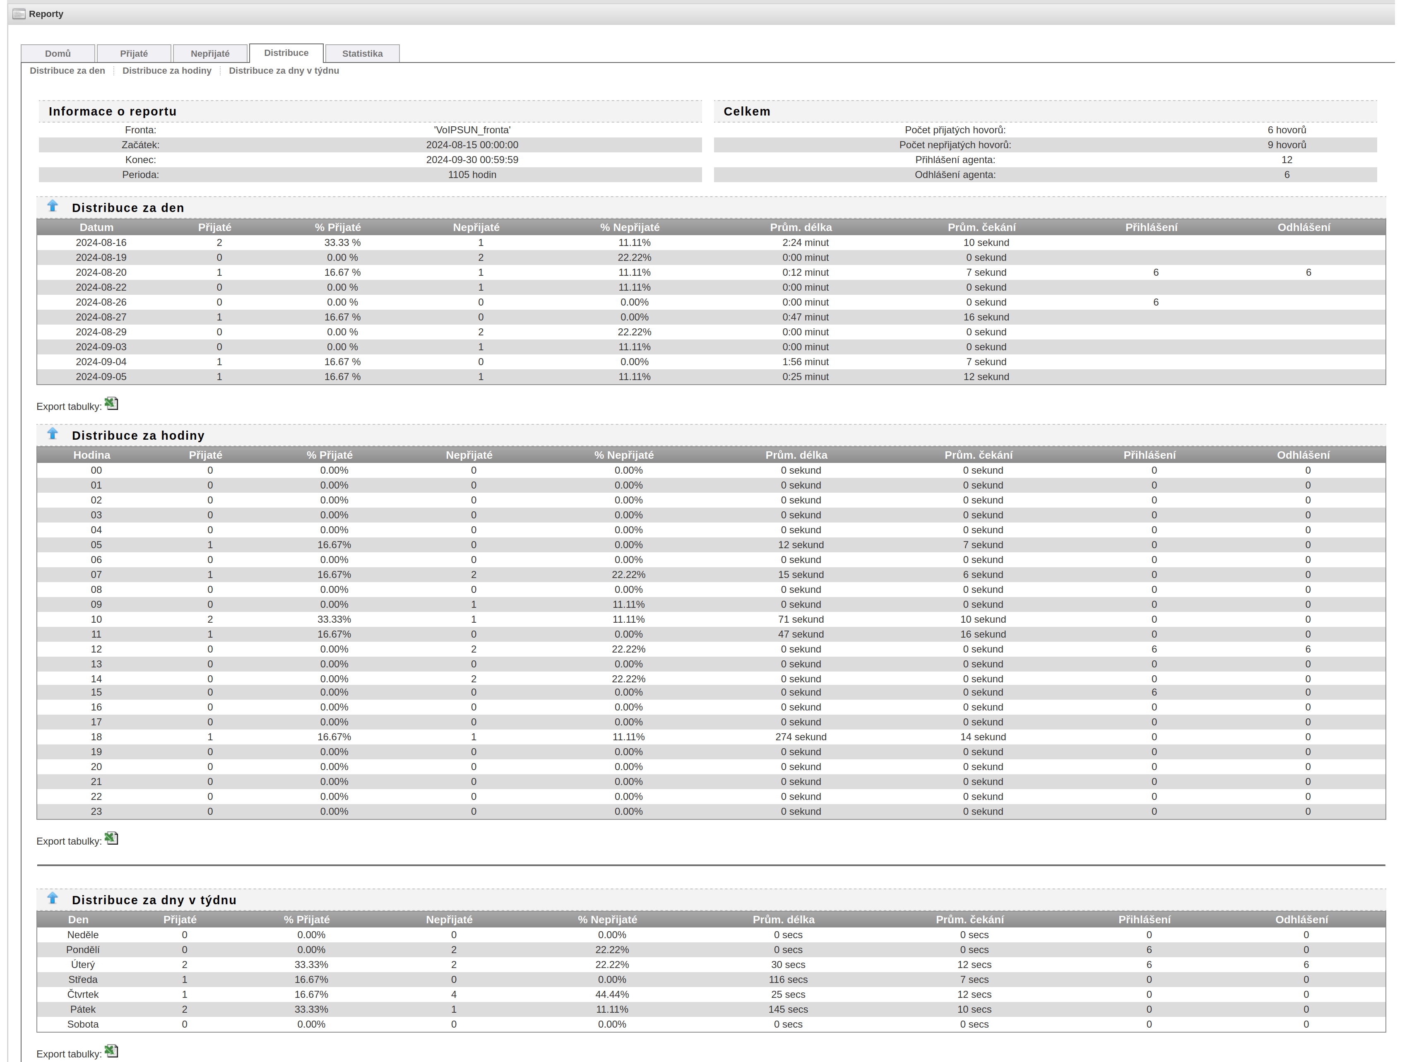Click the Pátek row label
This screenshot has width=1419, height=1062.
83,1009
